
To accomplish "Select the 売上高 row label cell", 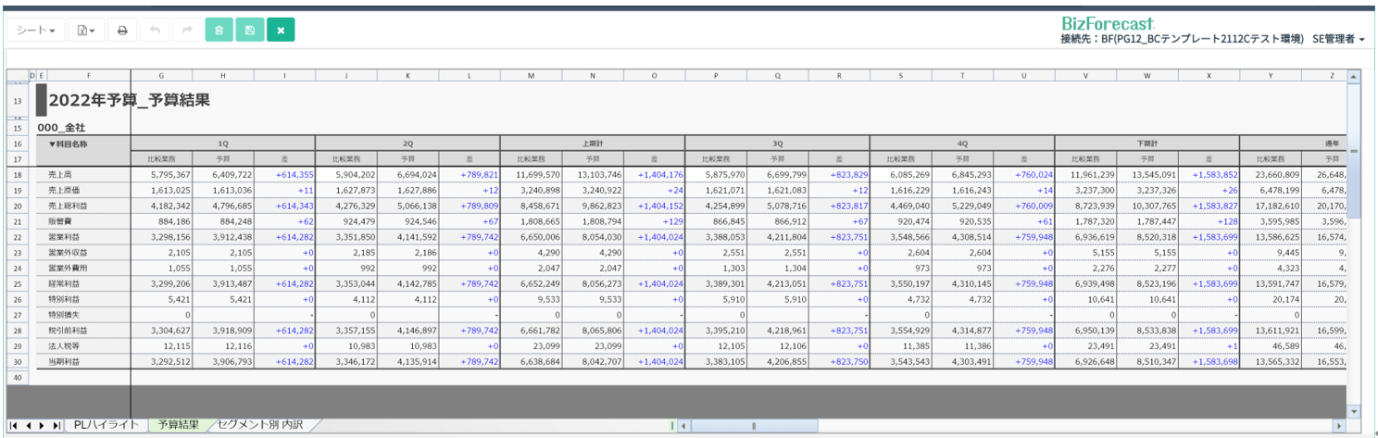I will [x=62, y=174].
